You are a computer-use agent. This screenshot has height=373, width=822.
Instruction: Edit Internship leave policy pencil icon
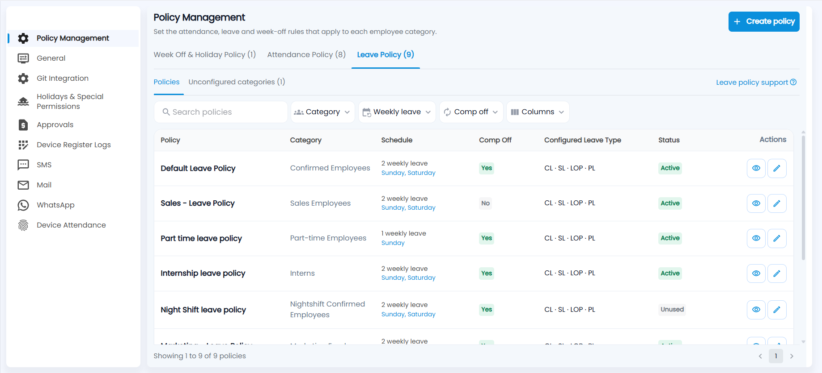click(x=777, y=273)
